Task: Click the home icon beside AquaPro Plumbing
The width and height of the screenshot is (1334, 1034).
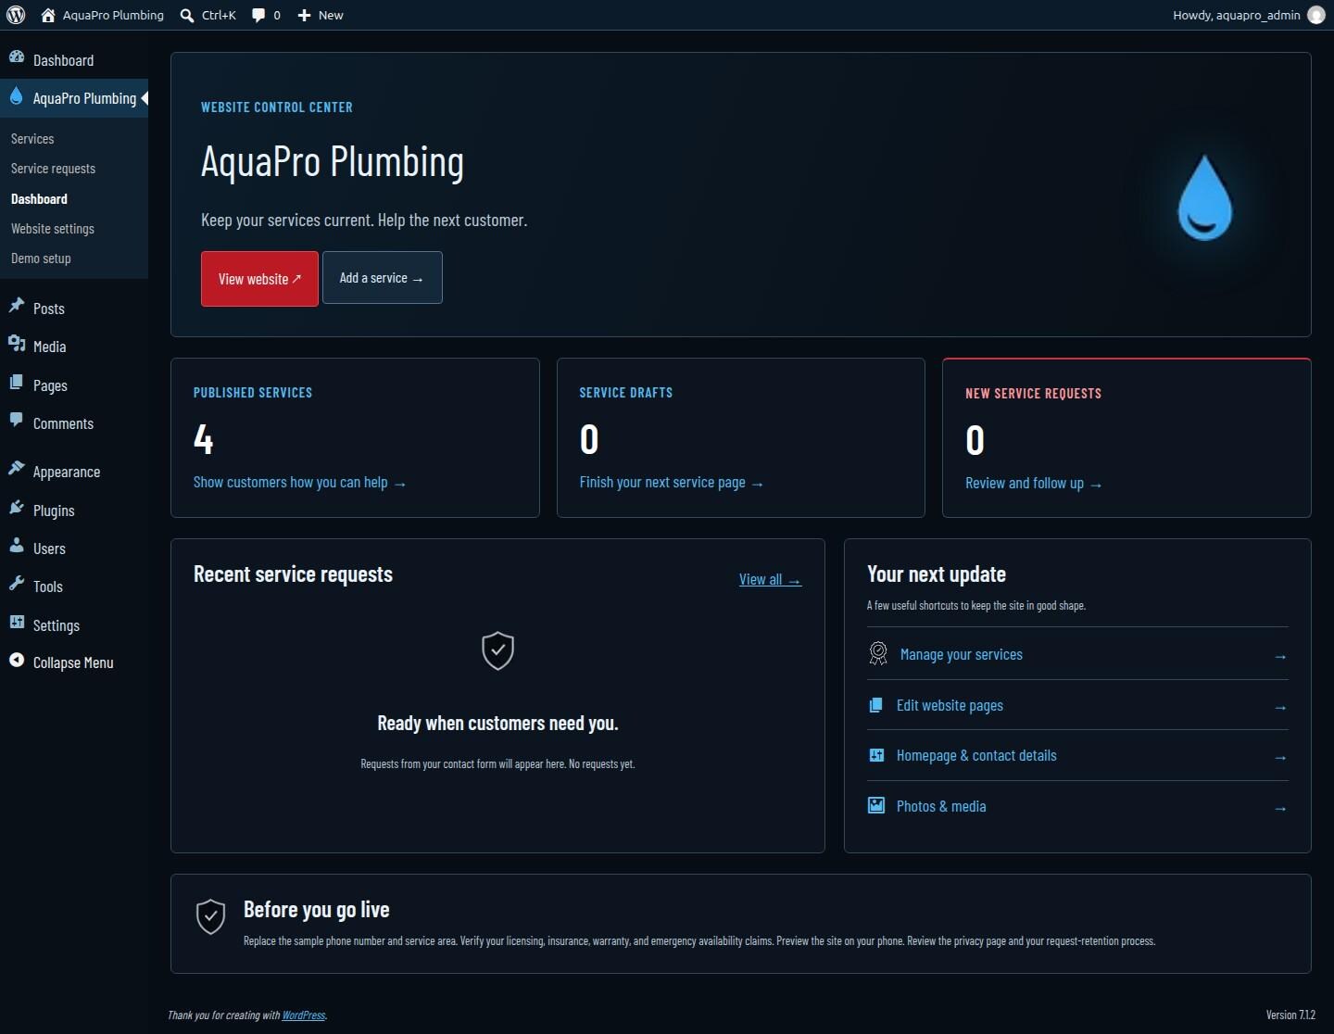Action: coord(48,15)
